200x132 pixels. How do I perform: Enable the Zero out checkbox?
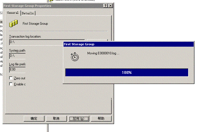11,78
